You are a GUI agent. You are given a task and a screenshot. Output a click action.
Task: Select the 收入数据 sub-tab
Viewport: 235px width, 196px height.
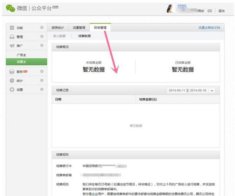[59, 36]
